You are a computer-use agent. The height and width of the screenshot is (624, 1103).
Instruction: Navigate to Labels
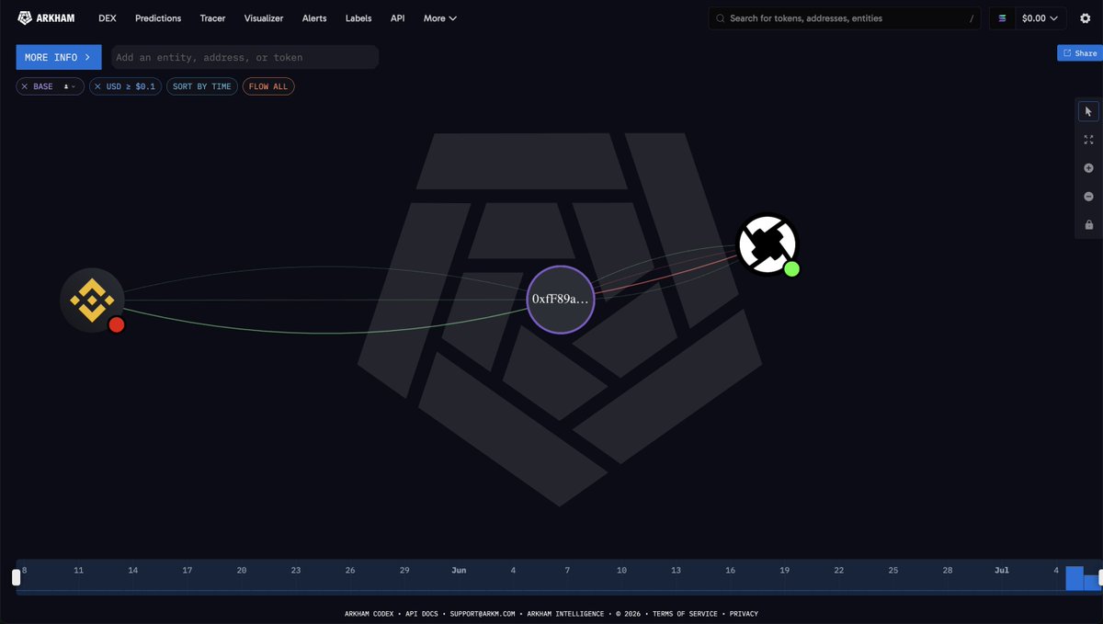pyautogui.click(x=358, y=17)
